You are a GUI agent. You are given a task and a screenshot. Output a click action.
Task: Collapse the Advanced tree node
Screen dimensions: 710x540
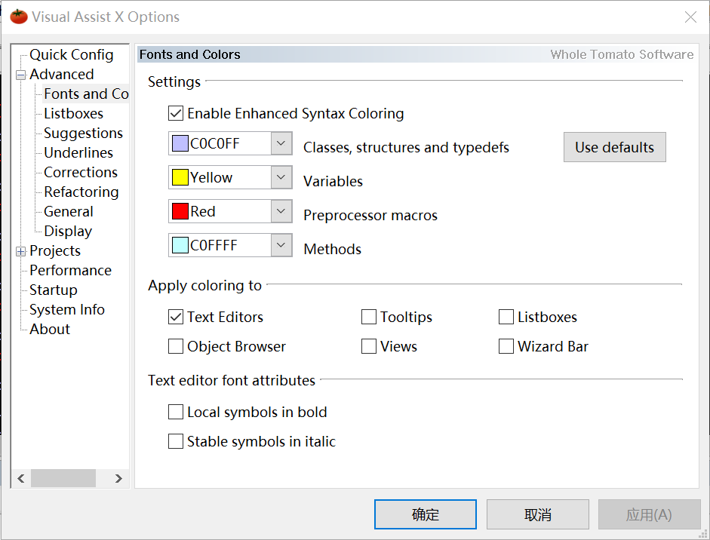tap(20, 74)
